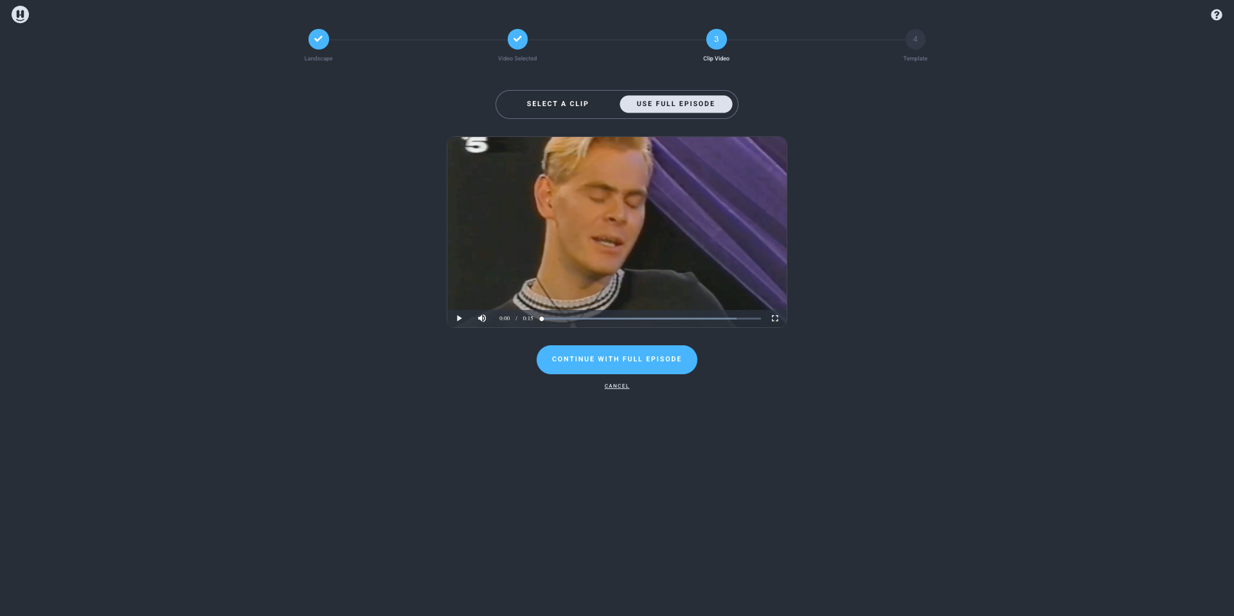The height and width of the screenshot is (616, 1234).
Task: Go back to the Landscape step checkmark
Action: click(318, 39)
